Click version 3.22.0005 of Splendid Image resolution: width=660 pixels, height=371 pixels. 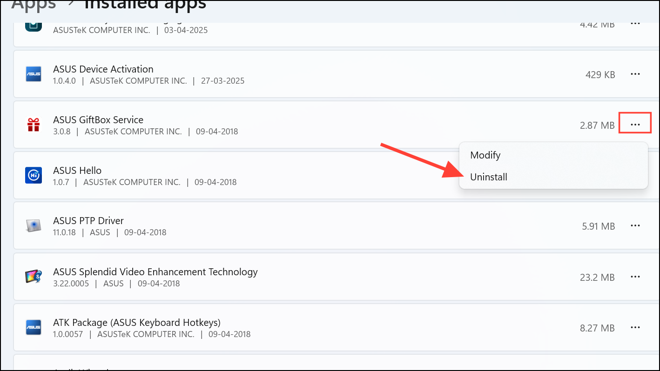pyautogui.click(x=71, y=283)
